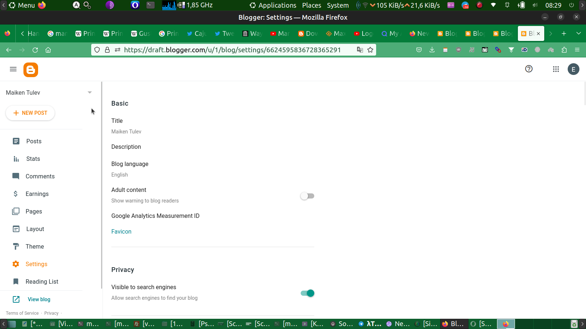586x329 pixels.
Task: Switch to the Max tab
Action: pyautogui.click(x=335, y=34)
